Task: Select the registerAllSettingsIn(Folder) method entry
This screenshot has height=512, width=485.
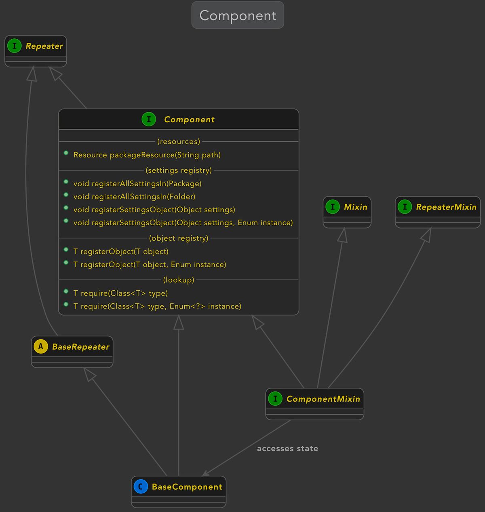Action: 134,197
